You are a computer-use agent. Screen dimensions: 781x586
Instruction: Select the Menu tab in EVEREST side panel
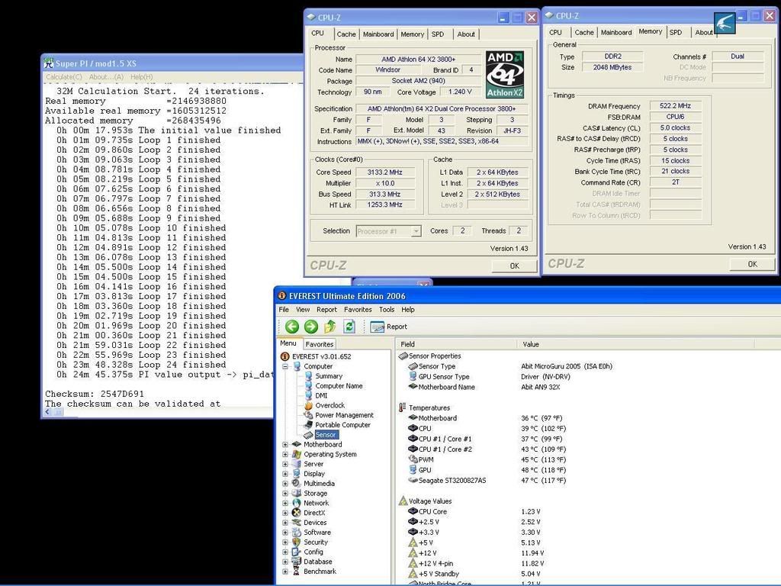coord(288,343)
